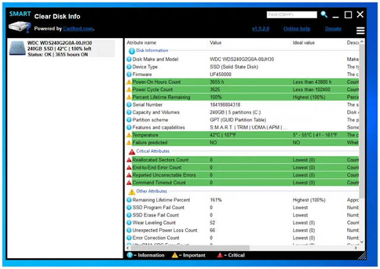Screen dimensions: 380x269
Task: Click the horizontal scroll left arrow
Action: coord(128,248)
